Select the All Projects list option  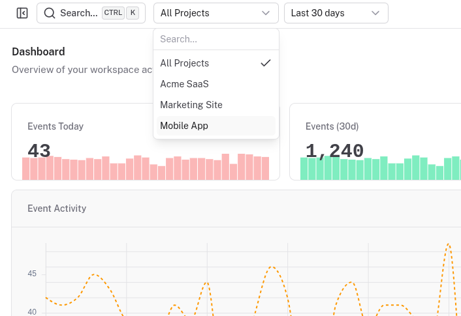click(185, 63)
